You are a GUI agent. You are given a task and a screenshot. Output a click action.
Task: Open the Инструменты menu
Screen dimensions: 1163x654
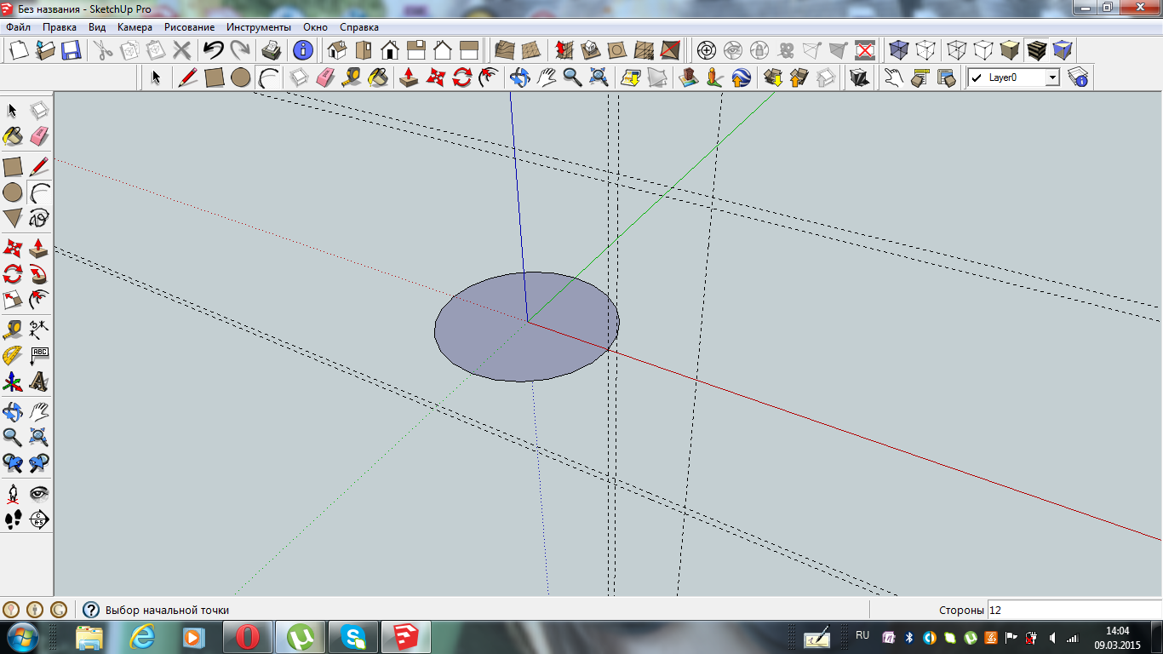click(x=258, y=27)
